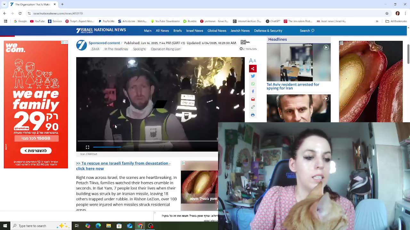
Task: Change text size with the AA icon
Action: coord(252,61)
